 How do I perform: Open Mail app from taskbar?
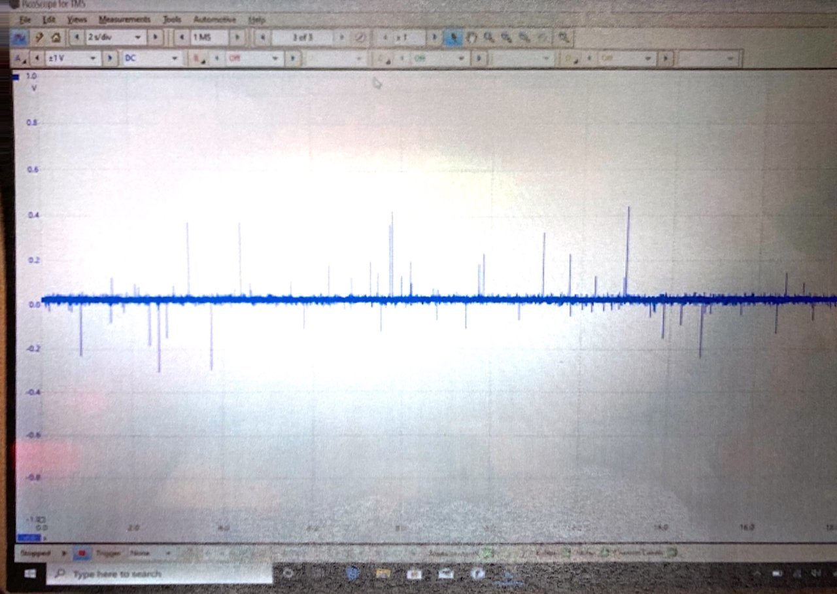447,574
